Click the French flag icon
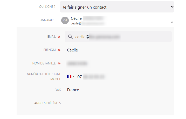 point(69,77)
